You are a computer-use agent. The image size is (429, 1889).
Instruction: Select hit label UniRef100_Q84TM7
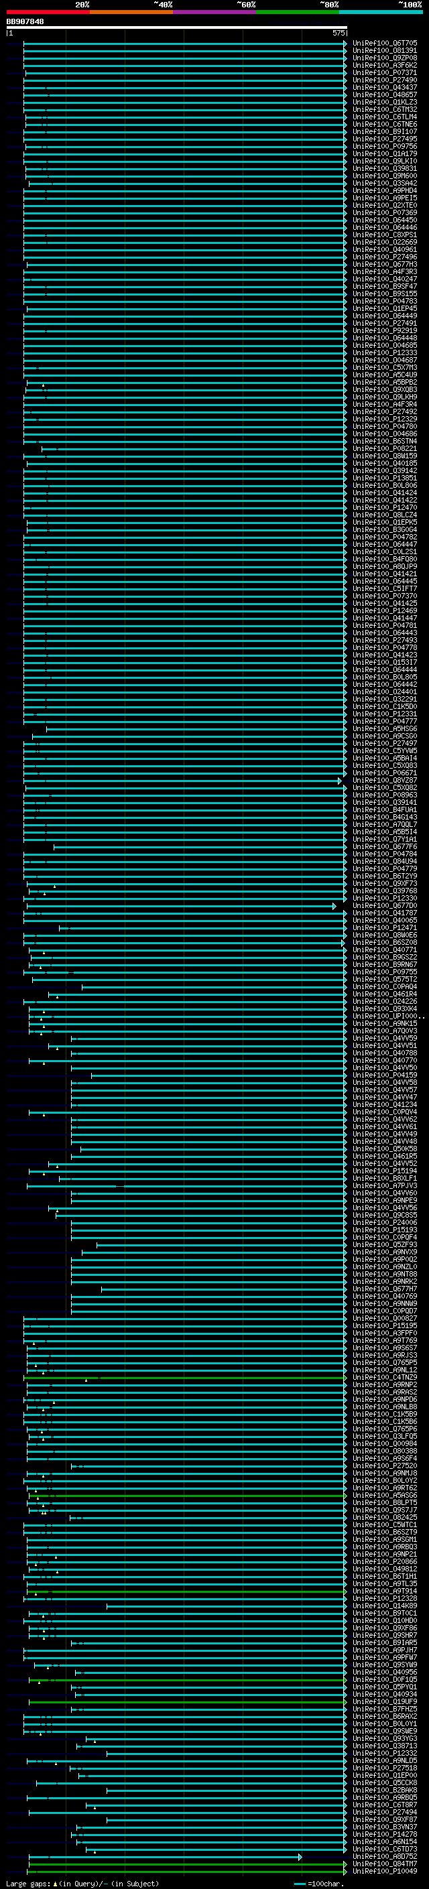click(x=385, y=1864)
